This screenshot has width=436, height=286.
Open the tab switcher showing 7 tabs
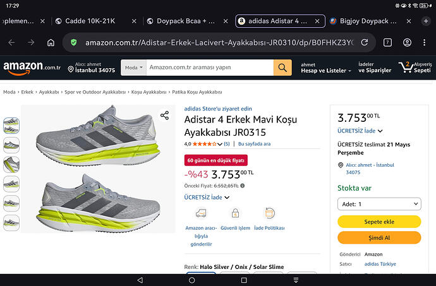pos(387,42)
